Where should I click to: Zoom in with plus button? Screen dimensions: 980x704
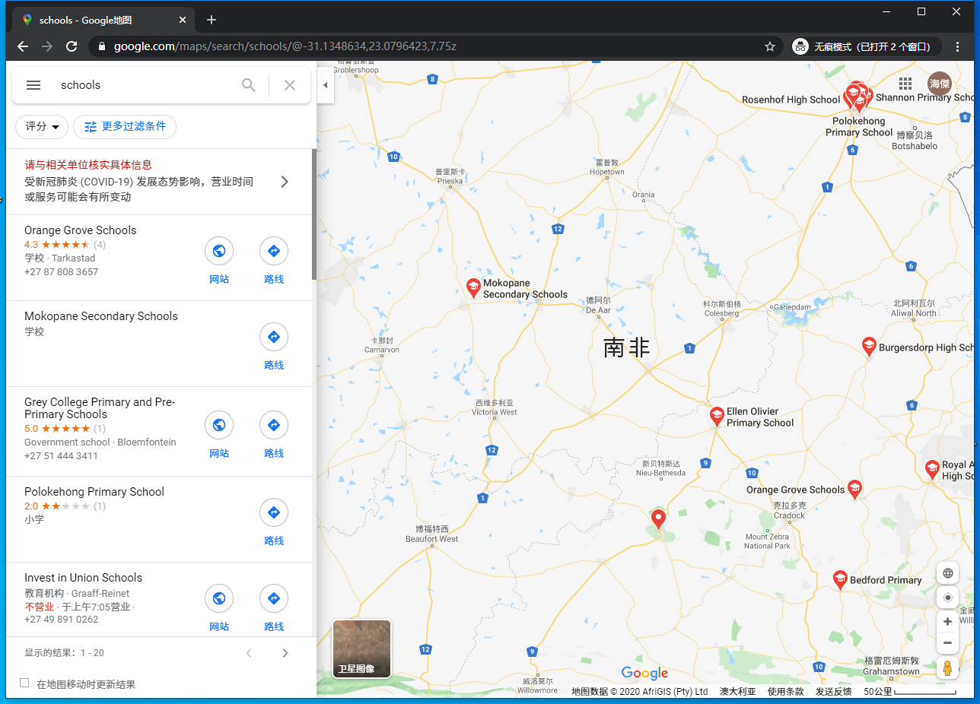click(x=947, y=622)
